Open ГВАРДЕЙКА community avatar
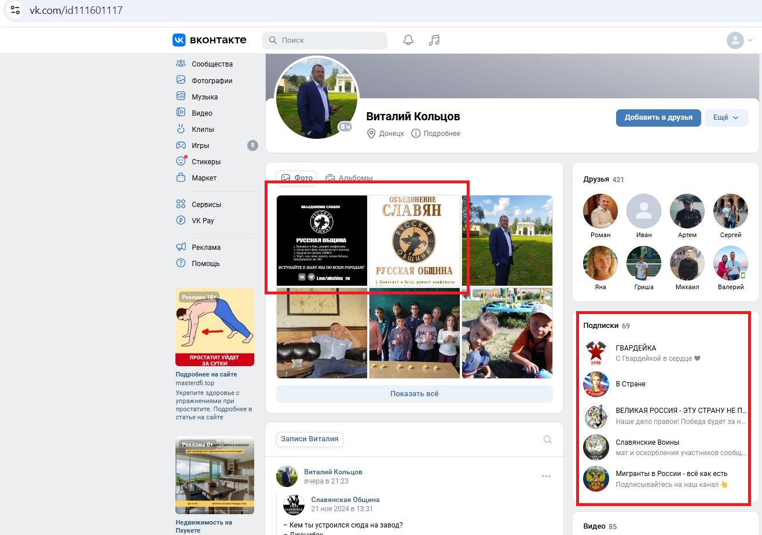Viewport: 762px width, 535px height. [x=596, y=353]
